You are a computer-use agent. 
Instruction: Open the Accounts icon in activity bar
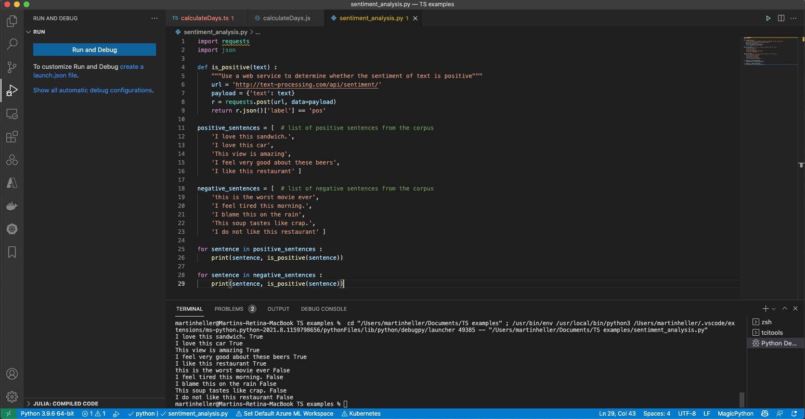click(12, 374)
